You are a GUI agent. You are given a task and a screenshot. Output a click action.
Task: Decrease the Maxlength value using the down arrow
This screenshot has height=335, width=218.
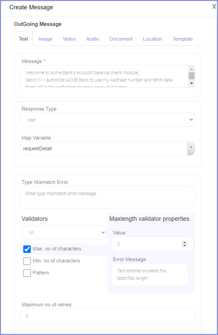pos(184,246)
